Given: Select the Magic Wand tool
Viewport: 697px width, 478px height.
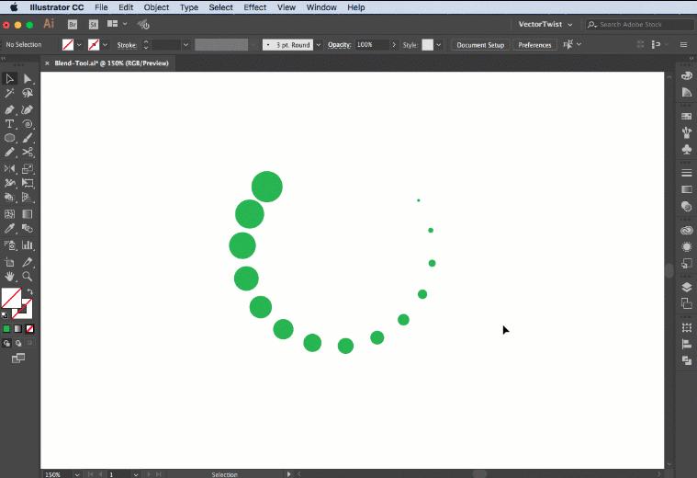Looking at the screenshot, I should click(x=9, y=93).
